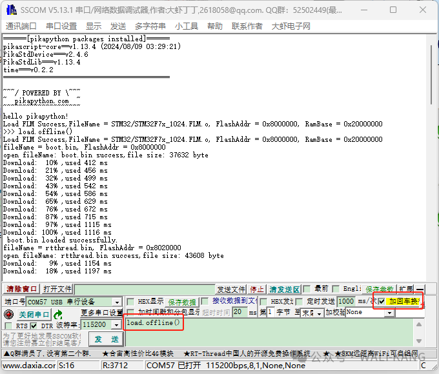Toggle the 接收数据到文件 checkbox
Screen dimensions: 439x374
tap(205, 301)
